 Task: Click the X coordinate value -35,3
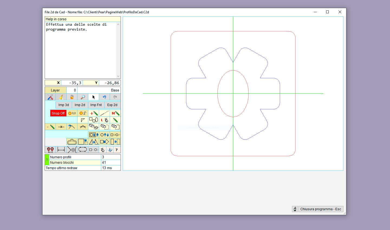click(x=72, y=83)
